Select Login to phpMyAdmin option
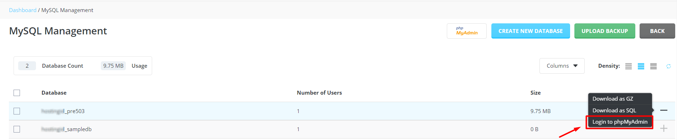Image resolution: width=677 pixels, height=140 pixels. pos(620,122)
